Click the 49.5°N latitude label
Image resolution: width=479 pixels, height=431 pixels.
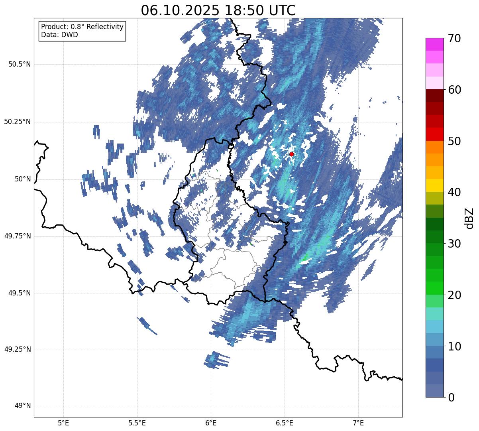click(20, 293)
